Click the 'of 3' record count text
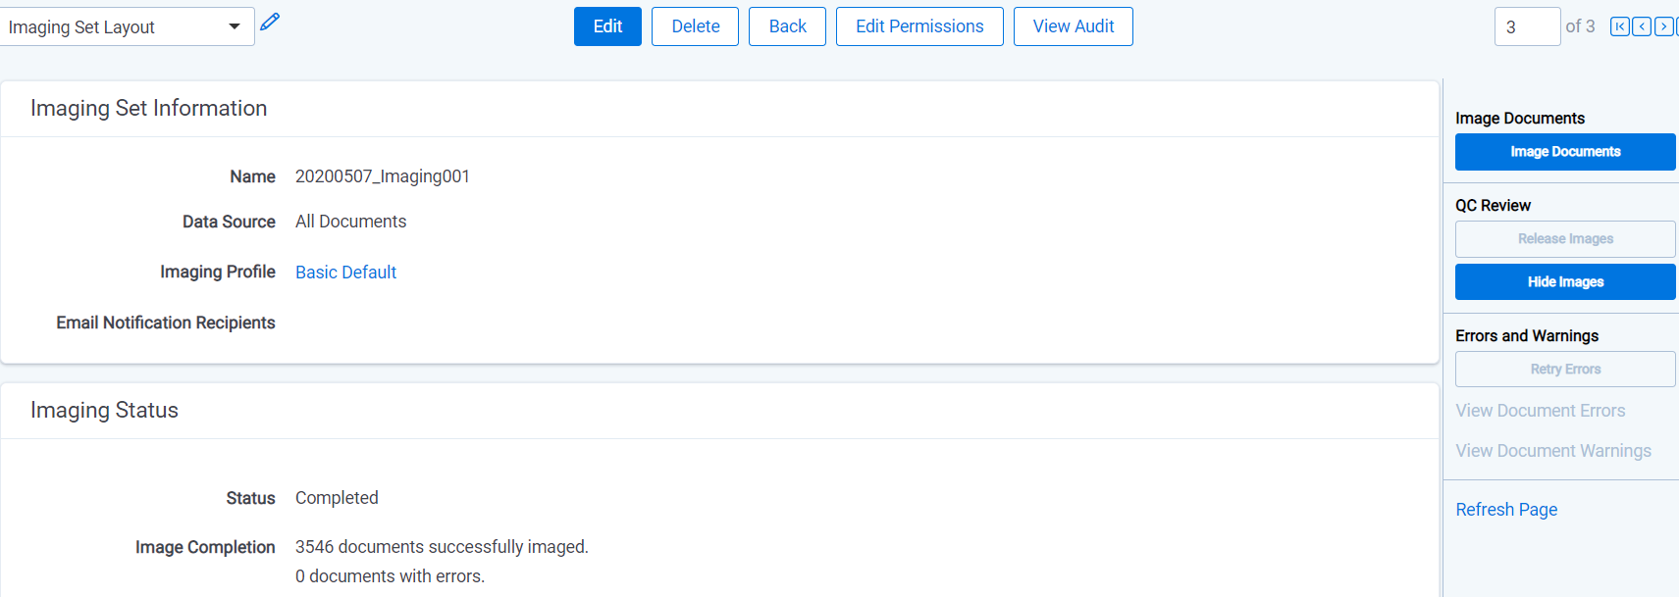 tap(1580, 26)
